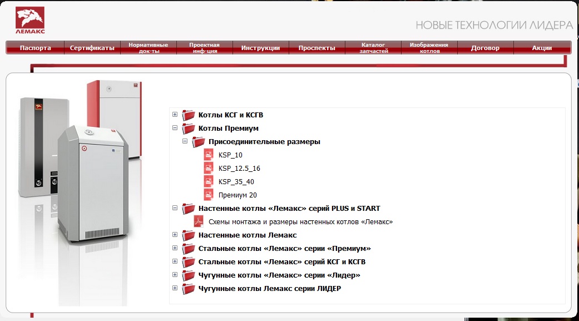Select Настенные котлы Лемакс label
Viewport: 579px width, 321px height.
tap(248, 235)
